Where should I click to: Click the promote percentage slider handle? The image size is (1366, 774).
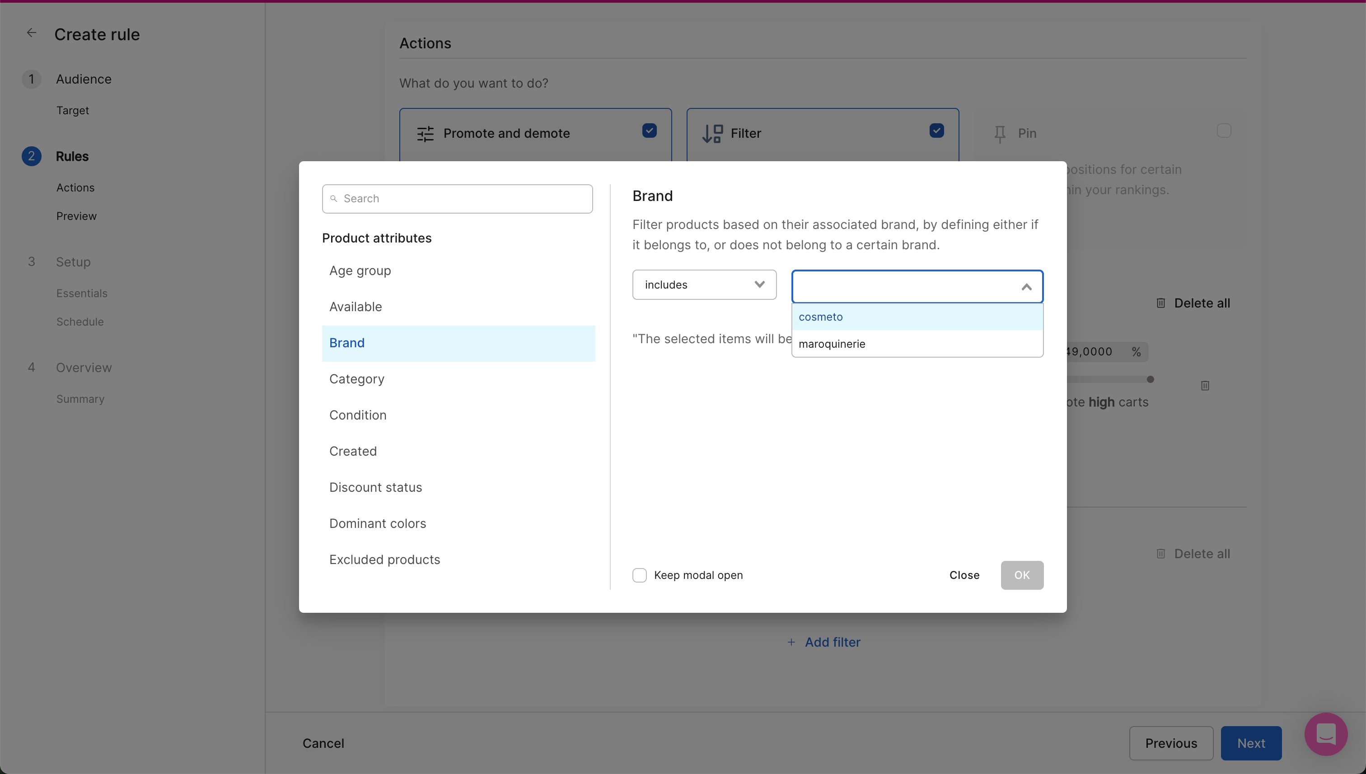pyautogui.click(x=1150, y=380)
